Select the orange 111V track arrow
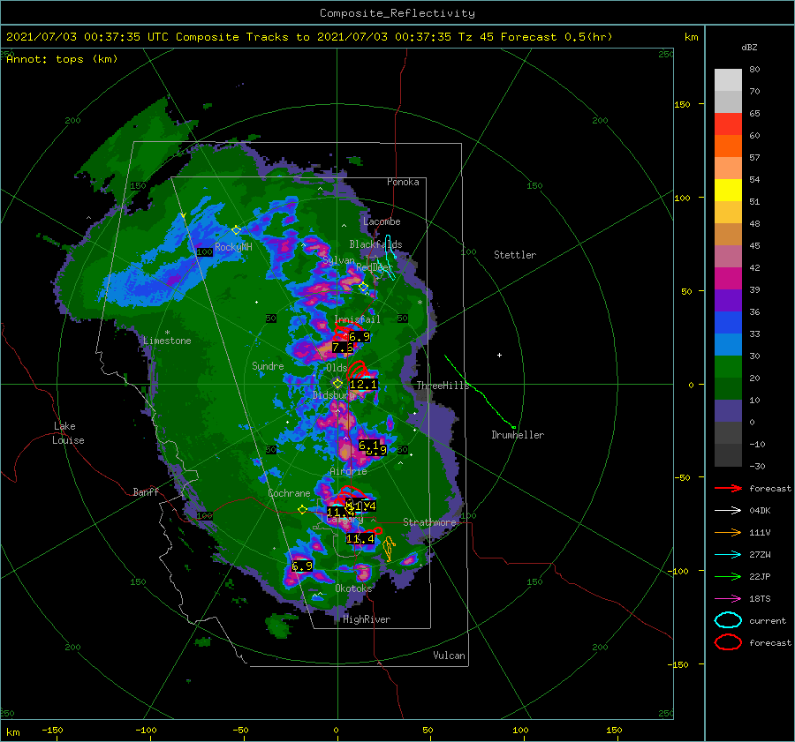The width and height of the screenshot is (795, 742). (728, 532)
